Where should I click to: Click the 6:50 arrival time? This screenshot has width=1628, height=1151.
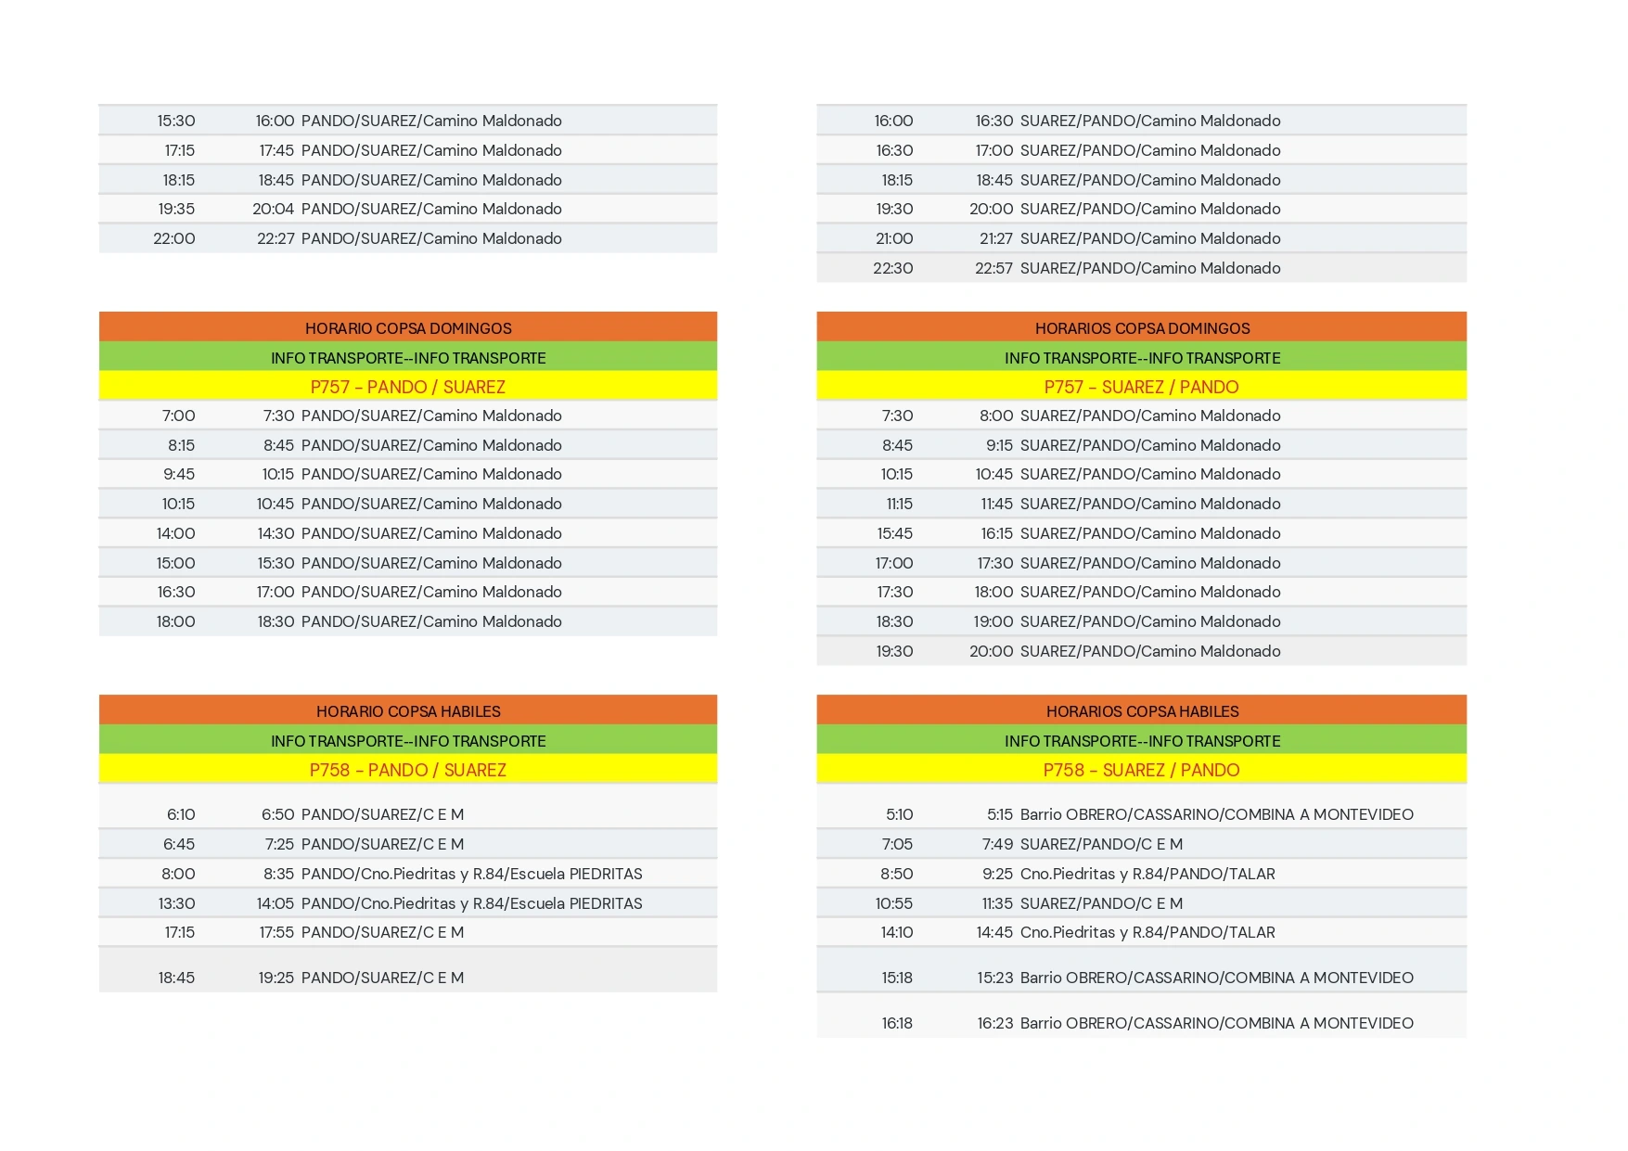click(278, 814)
